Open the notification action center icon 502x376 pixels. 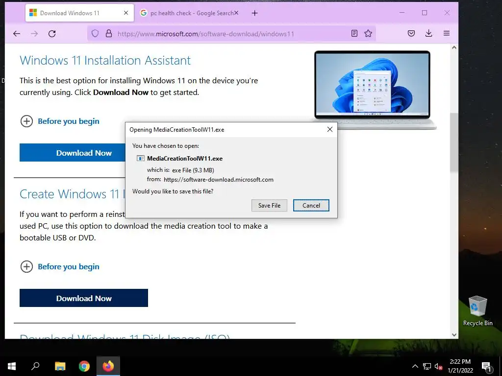(x=486, y=367)
